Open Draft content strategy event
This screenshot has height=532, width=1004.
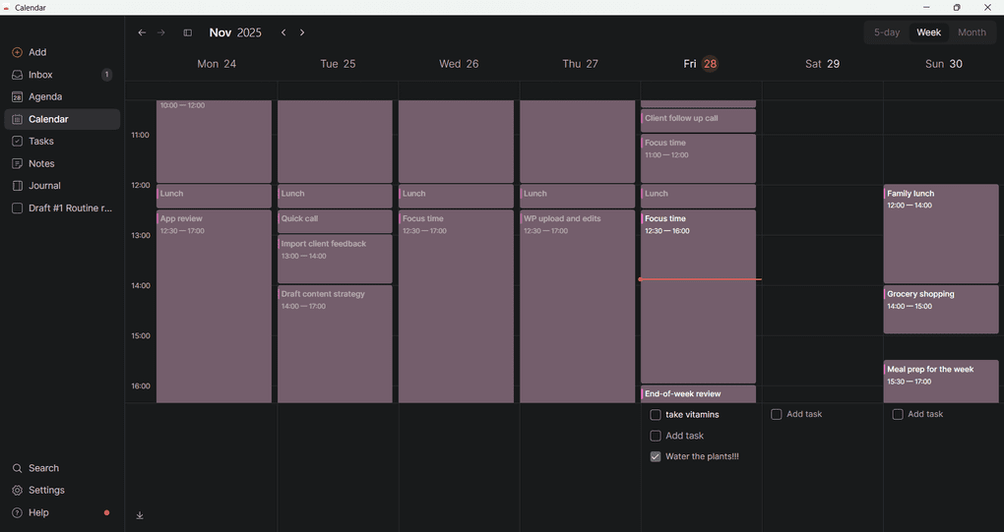click(335, 344)
